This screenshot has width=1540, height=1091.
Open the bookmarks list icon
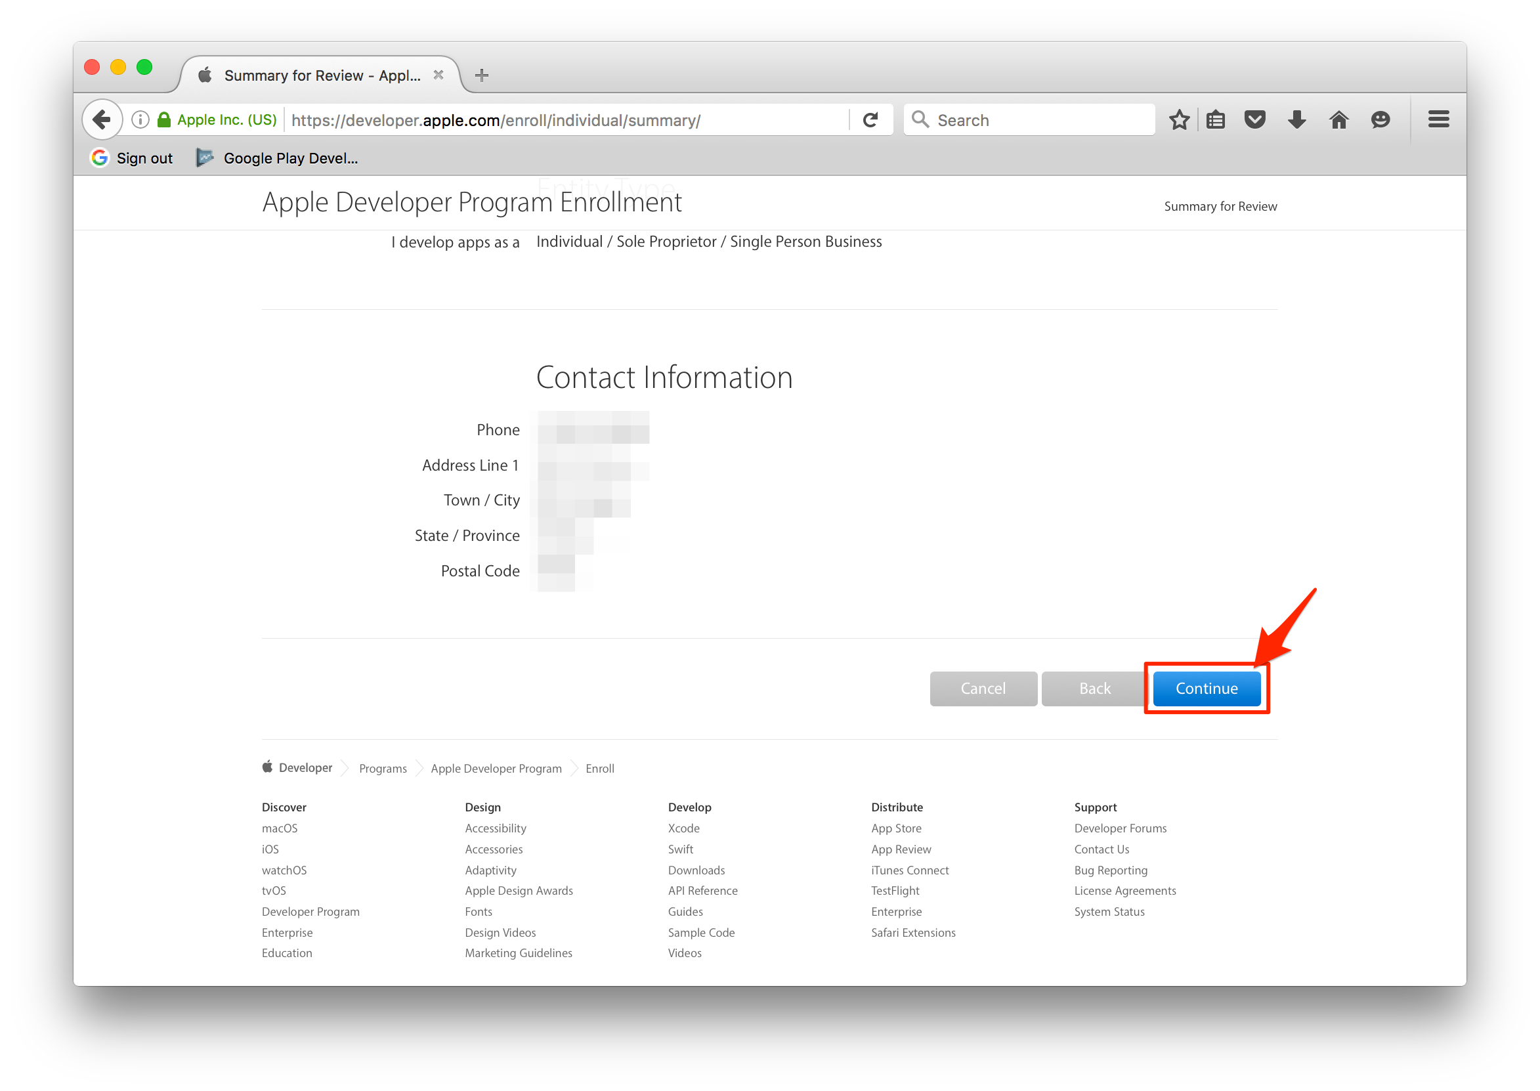pyautogui.click(x=1216, y=120)
